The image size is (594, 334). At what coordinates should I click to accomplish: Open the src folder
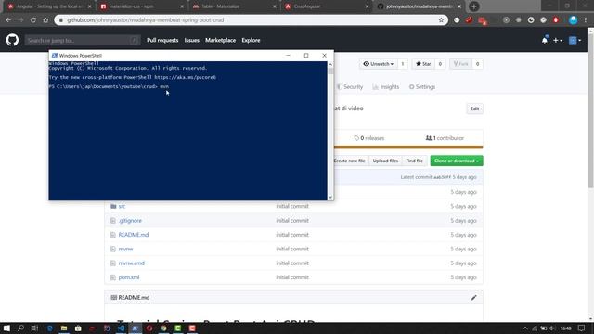pyautogui.click(x=122, y=206)
